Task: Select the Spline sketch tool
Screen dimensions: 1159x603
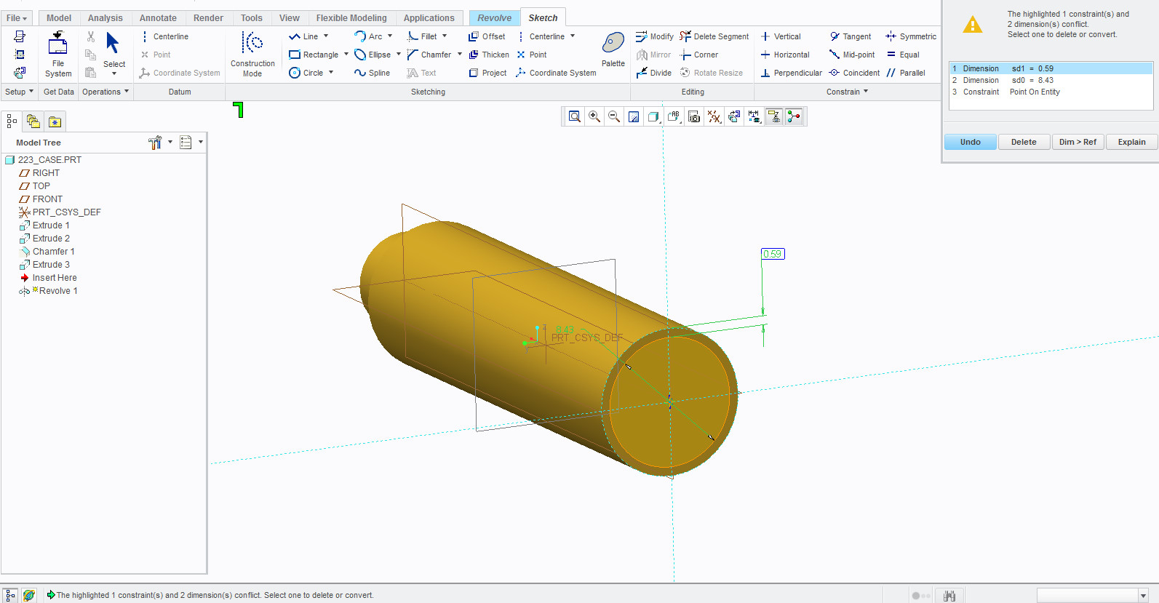Action: pyautogui.click(x=373, y=73)
